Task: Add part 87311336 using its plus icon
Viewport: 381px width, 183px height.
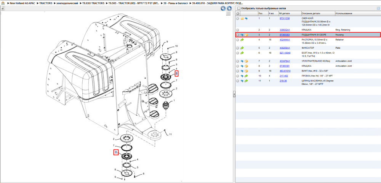Action: pos(238,18)
